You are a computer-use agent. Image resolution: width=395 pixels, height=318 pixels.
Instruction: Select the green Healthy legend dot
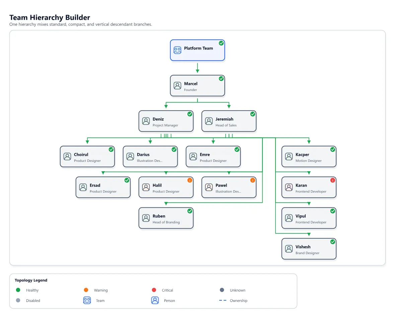(18, 290)
